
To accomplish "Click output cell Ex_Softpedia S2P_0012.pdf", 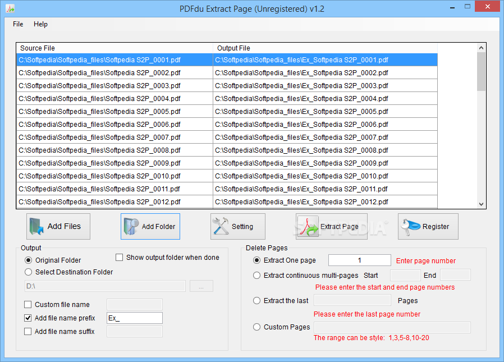I will tap(325, 201).
